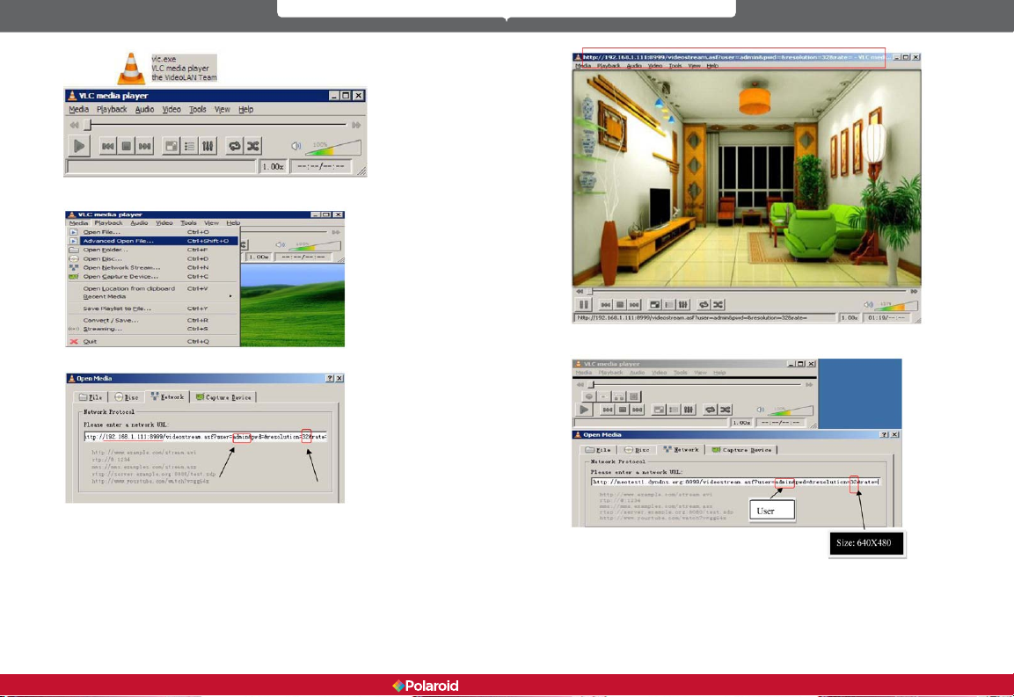Open the Playback menu in the player below vlc.exe
Image resolution: width=1014 pixels, height=697 pixels.
tap(112, 110)
